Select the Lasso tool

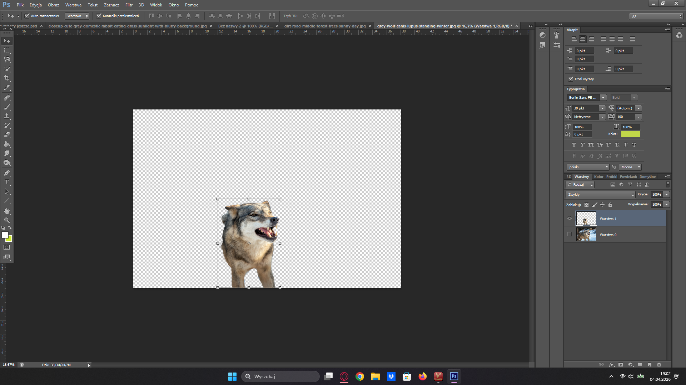(7, 60)
